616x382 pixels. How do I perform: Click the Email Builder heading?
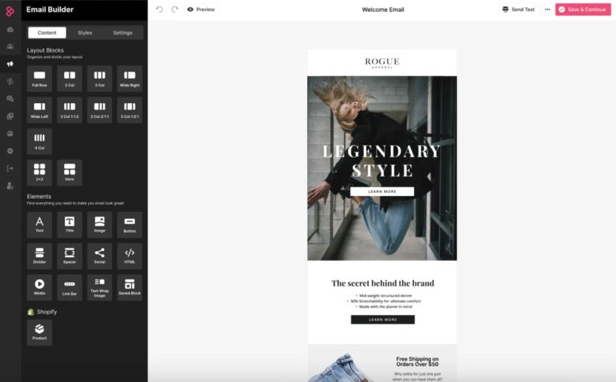point(50,10)
